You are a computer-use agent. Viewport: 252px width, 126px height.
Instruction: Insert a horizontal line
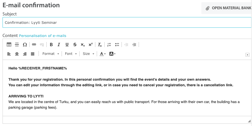(17, 45)
